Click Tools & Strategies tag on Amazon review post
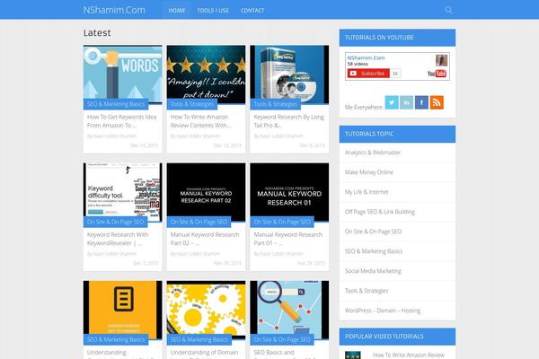 [x=192, y=104]
